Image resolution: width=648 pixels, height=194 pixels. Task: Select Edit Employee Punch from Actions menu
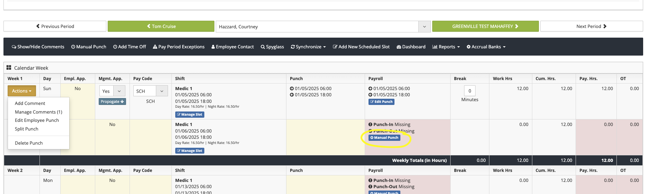[37, 120]
